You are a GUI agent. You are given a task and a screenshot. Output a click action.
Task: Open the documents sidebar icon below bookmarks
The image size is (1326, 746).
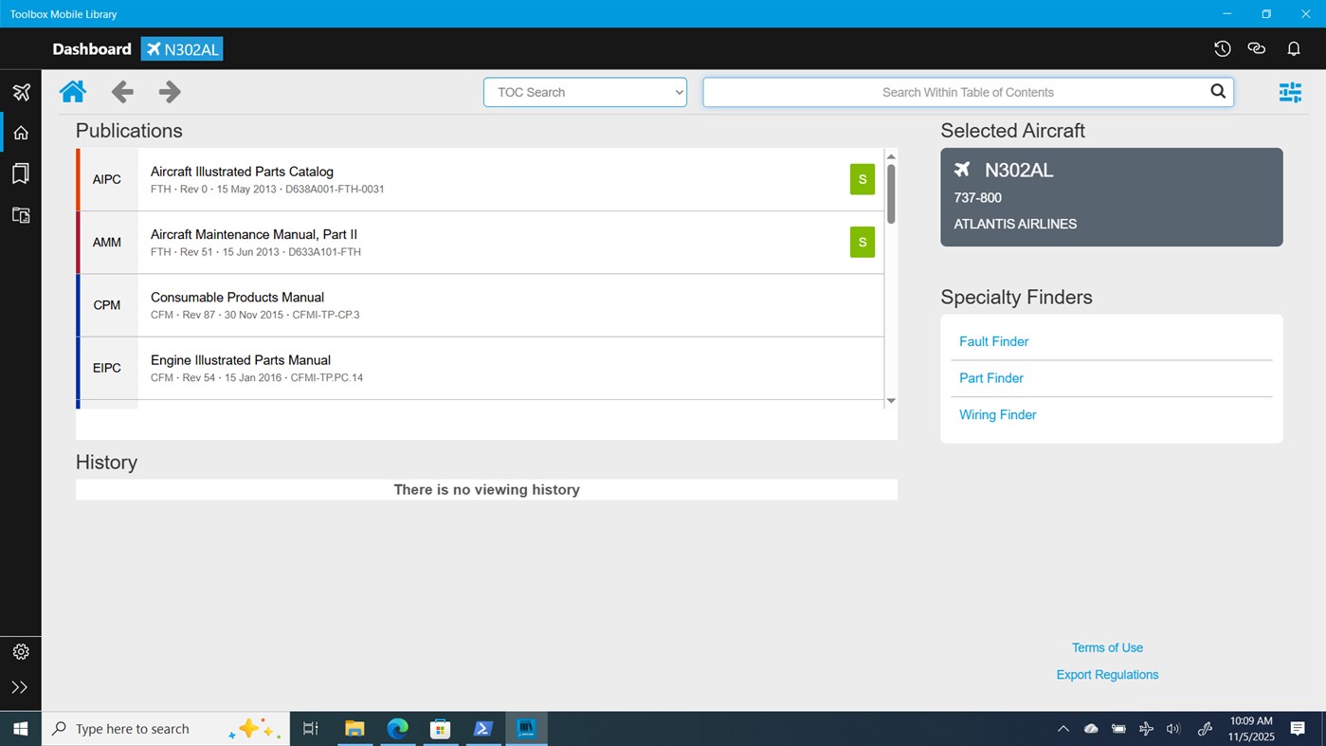(x=20, y=215)
